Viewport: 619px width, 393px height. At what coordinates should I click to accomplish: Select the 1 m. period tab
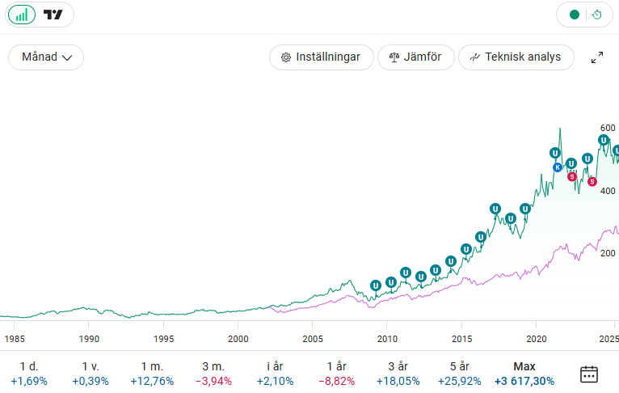(152, 374)
